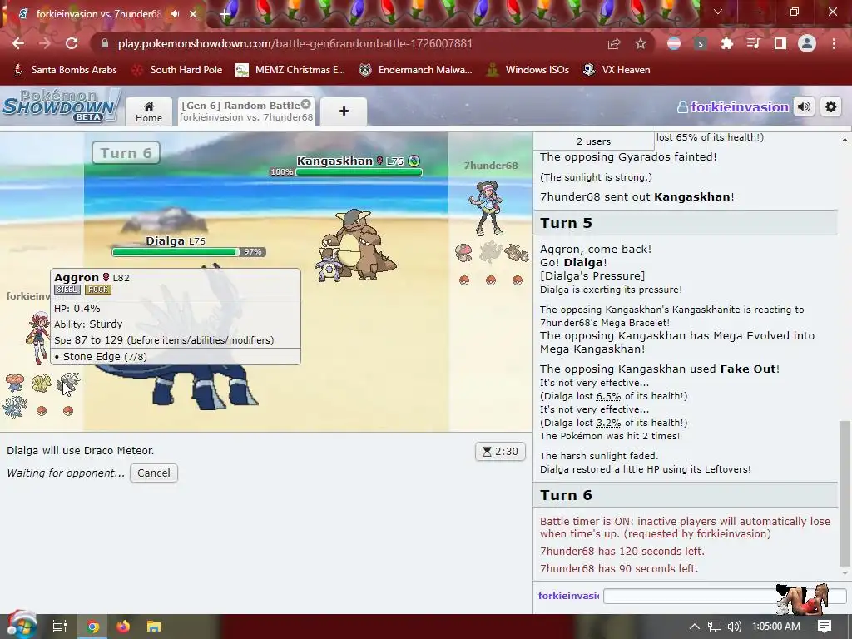Screen dimensions: 852x639
Task: Open the VX Heaven bookmark
Action: (617, 70)
